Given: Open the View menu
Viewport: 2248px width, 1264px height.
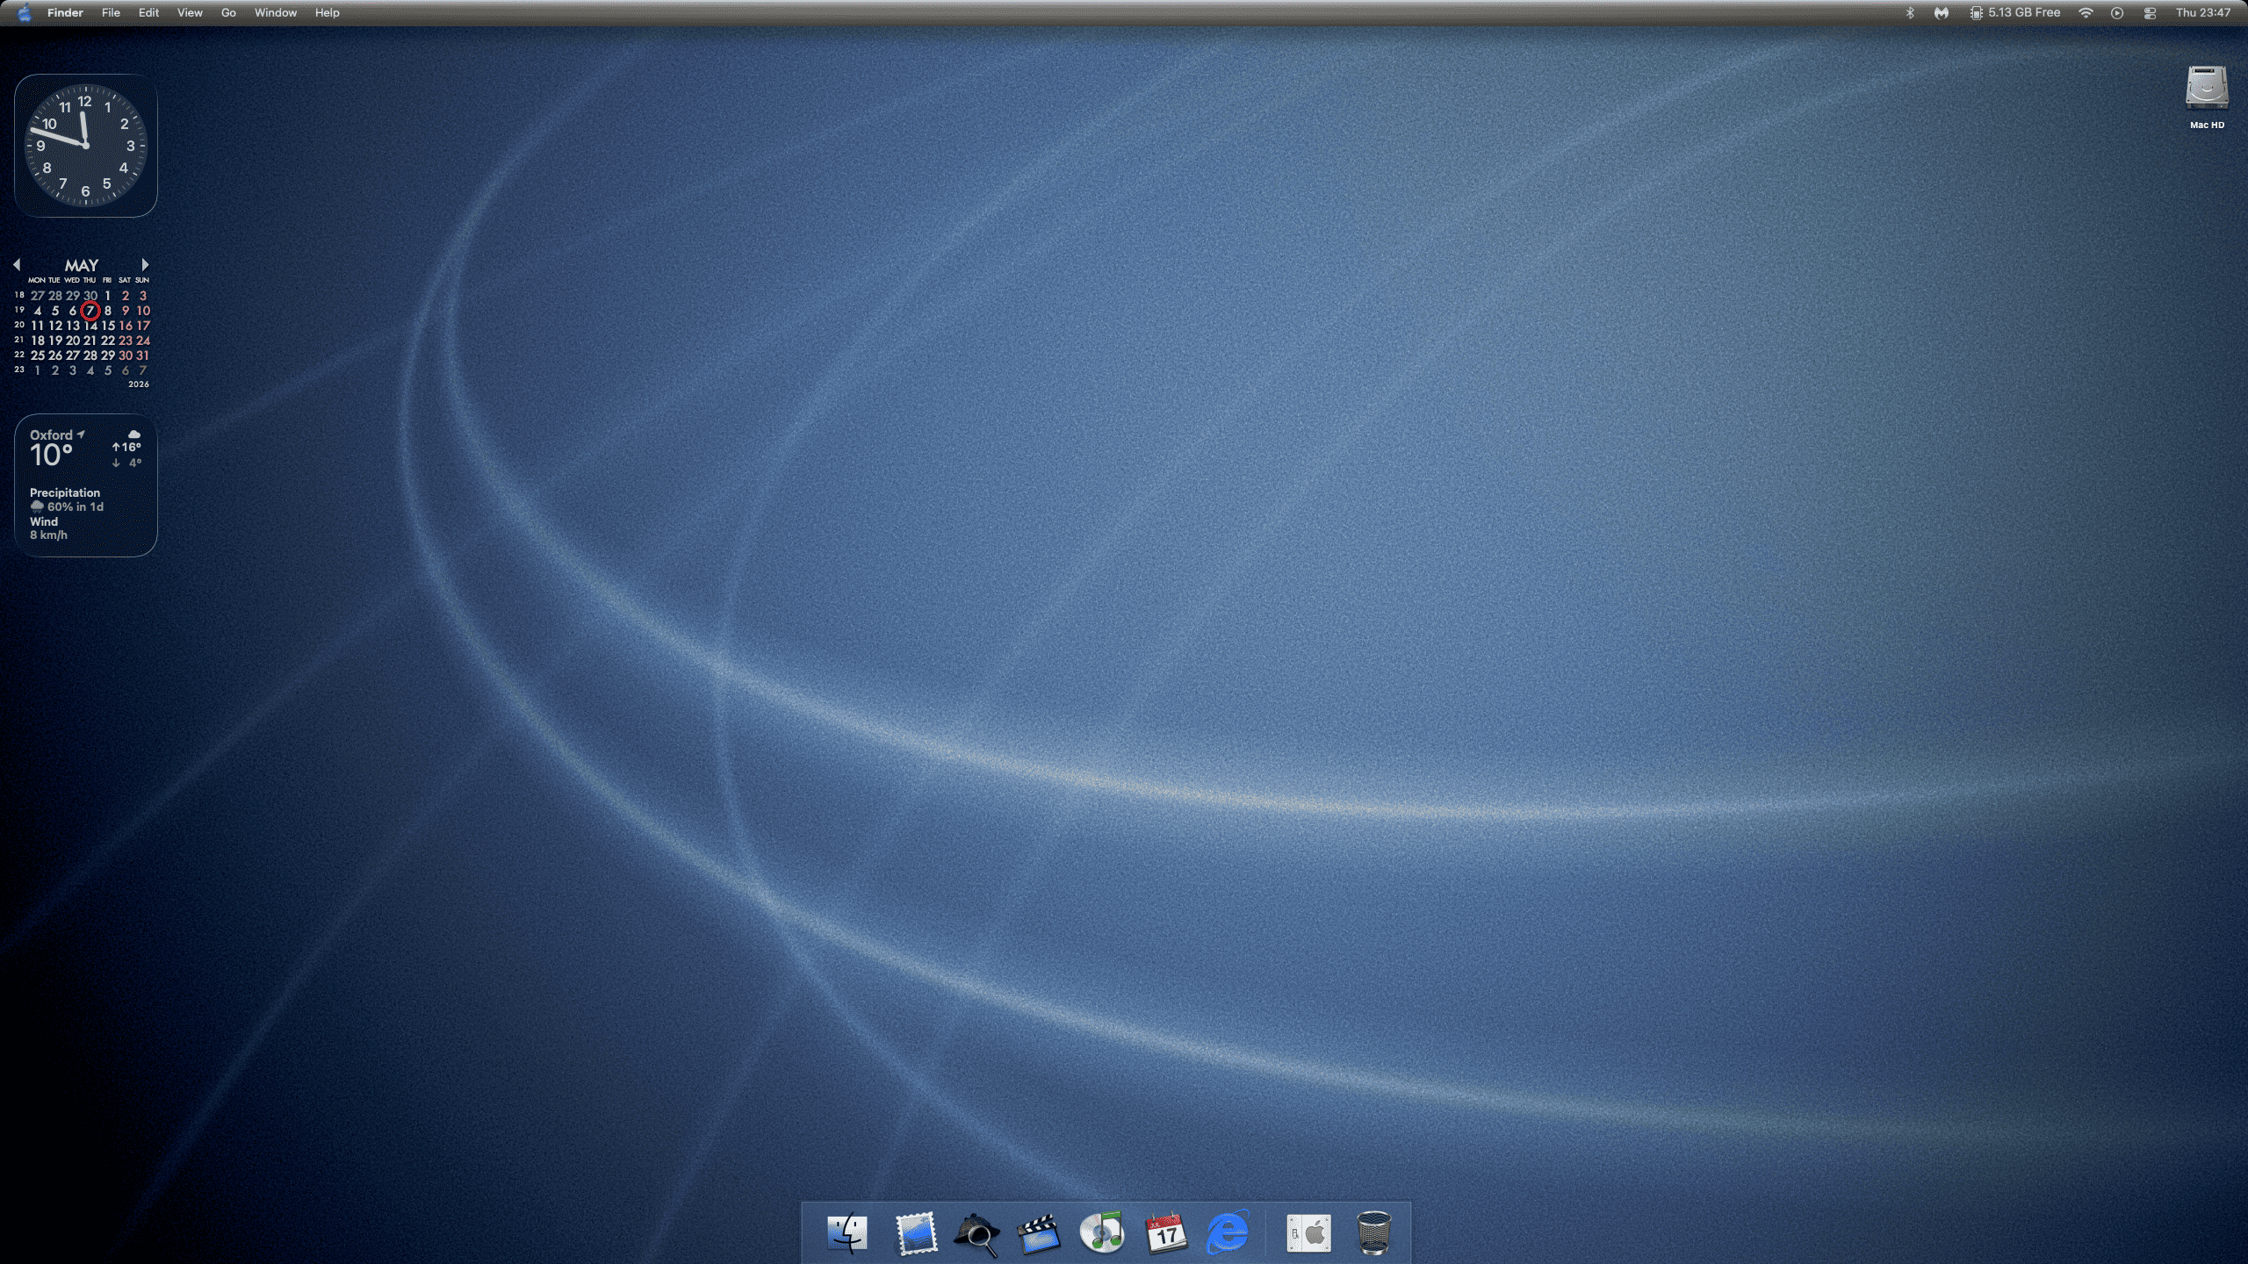Looking at the screenshot, I should tap(190, 12).
